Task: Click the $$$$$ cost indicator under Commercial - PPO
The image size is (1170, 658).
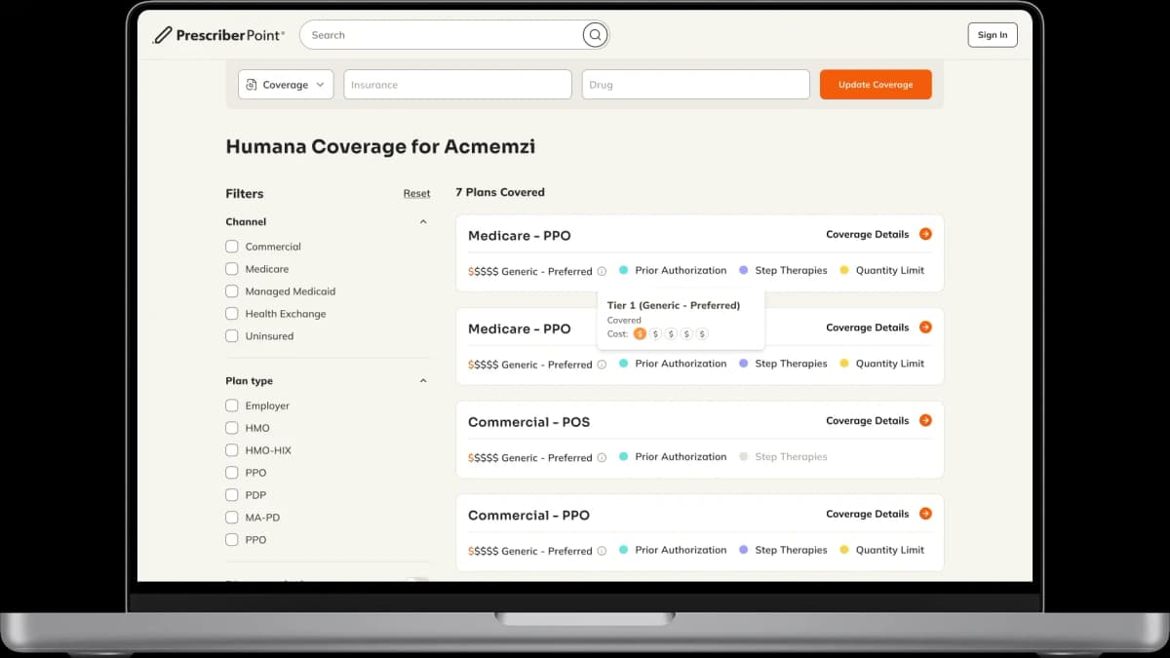Action: [x=485, y=550]
